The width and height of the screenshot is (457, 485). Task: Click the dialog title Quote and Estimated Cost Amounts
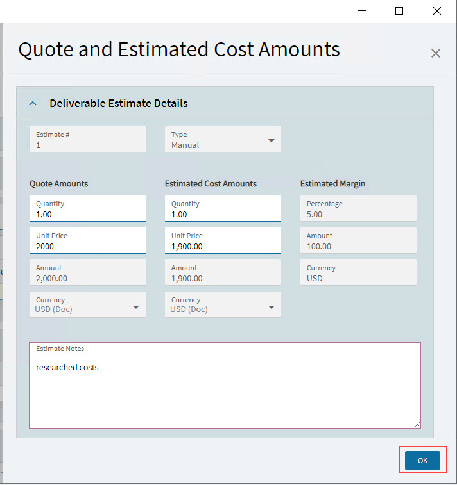click(179, 49)
